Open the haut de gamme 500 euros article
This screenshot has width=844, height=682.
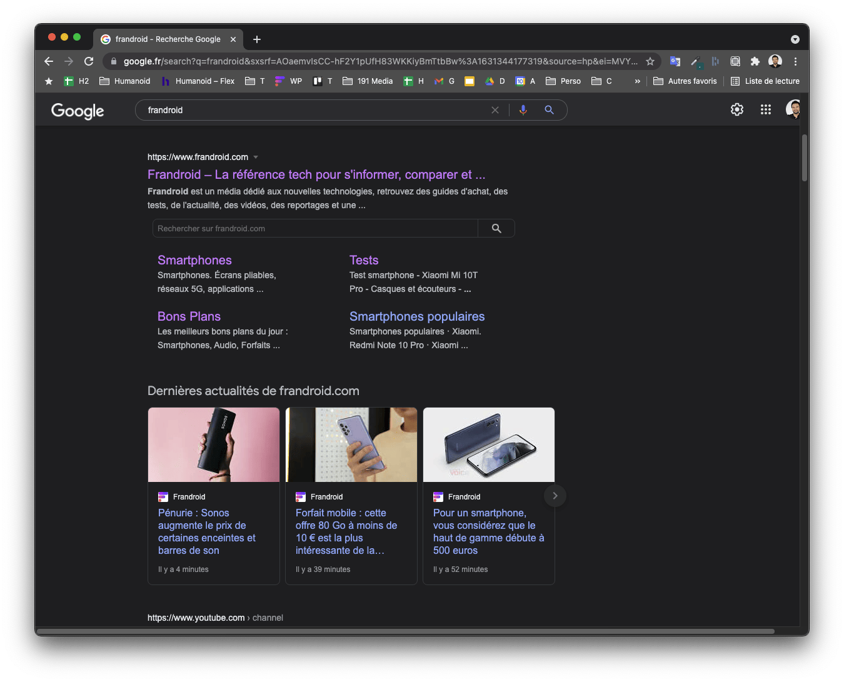489,531
